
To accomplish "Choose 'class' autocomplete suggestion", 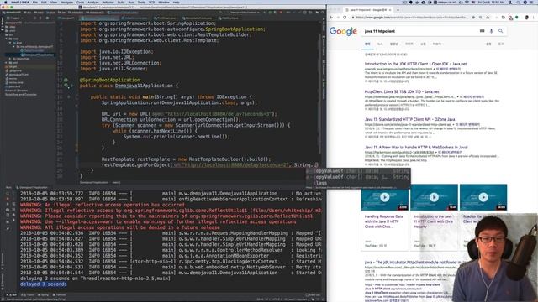I will (358, 183).
